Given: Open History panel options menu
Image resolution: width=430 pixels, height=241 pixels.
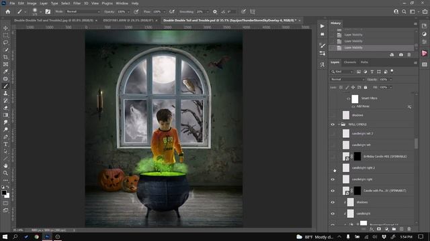Looking at the screenshot, I should tap(415, 24).
